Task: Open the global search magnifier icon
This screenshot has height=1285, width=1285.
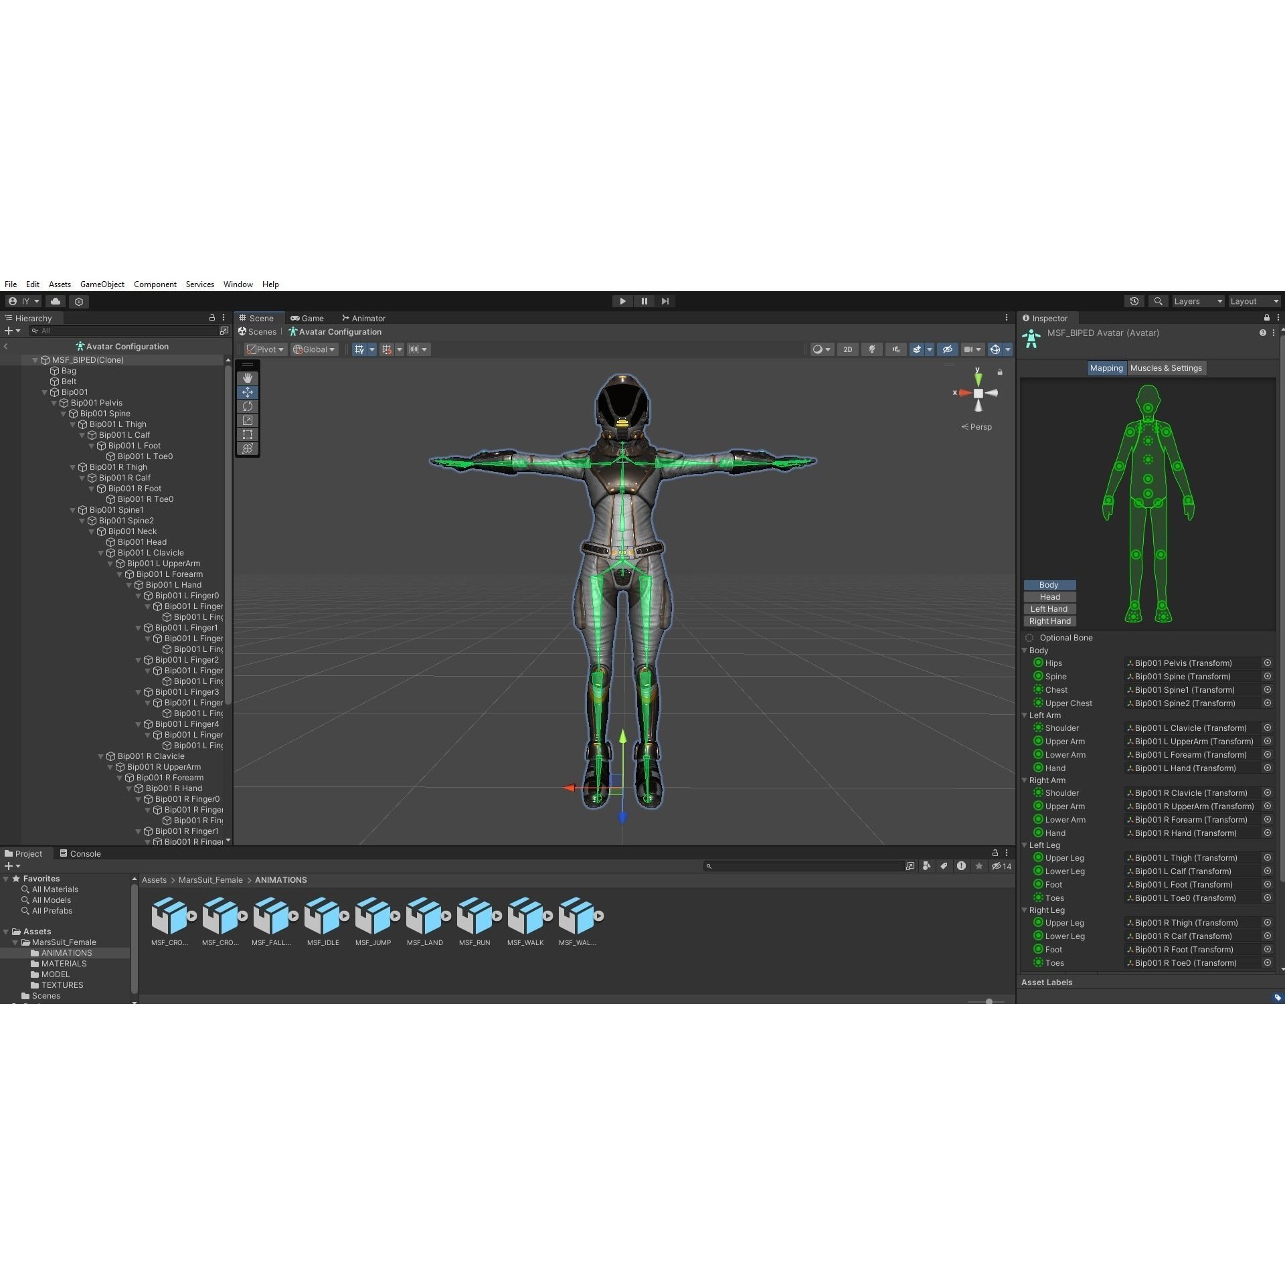Action: (1158, 301)
